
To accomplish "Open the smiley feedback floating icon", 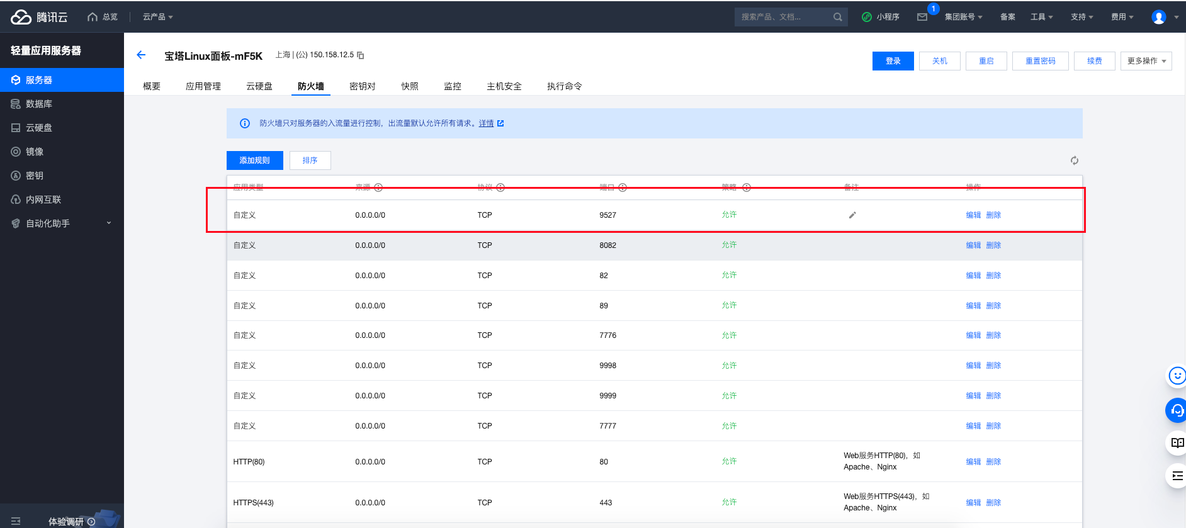I will (1177, 376).
